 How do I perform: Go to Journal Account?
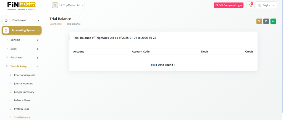[x=23, y=83]
